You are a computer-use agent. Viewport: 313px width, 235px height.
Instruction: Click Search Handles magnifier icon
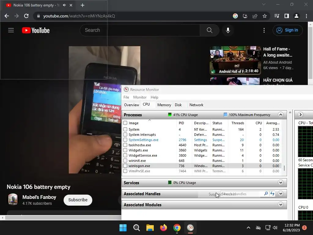click(x=266, y=194)
